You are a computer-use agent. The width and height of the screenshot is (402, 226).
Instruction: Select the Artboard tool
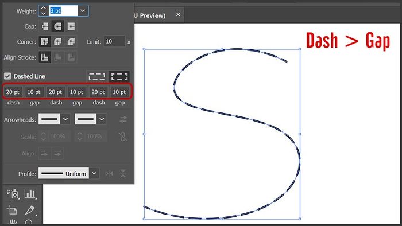click(x=12, y=210)
